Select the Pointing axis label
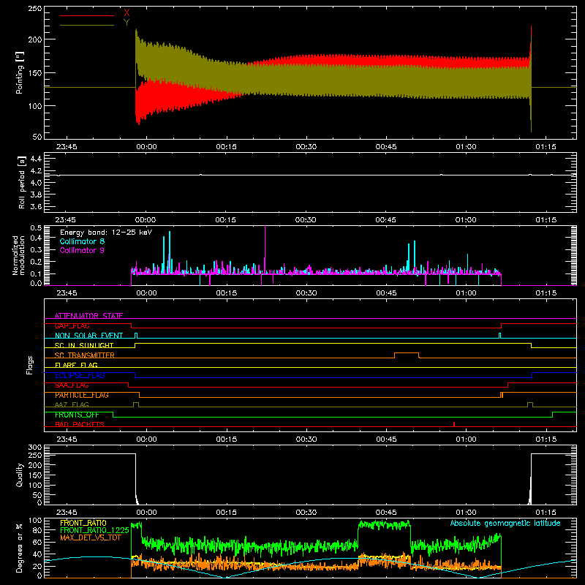This screenshot has height=585, width=585. [x=20, y=72]
